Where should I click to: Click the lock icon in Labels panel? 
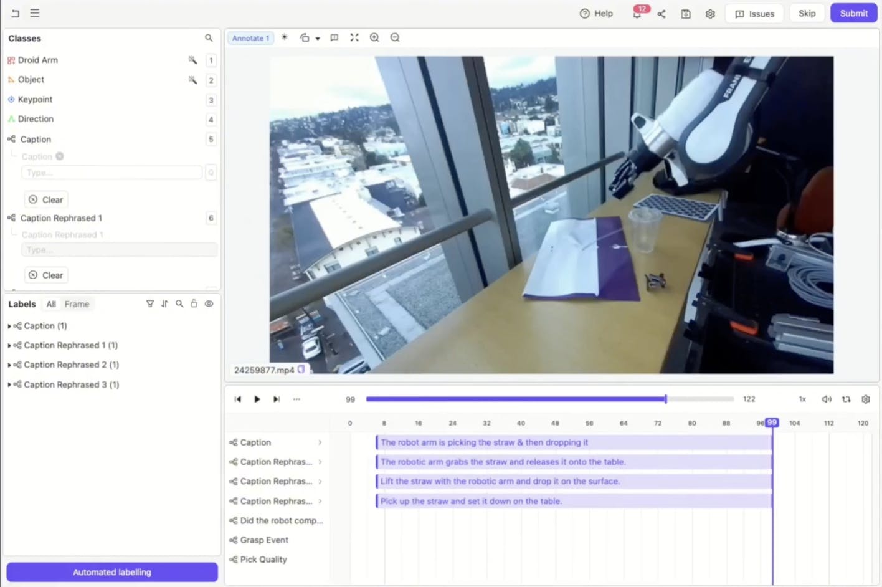click(194, 303)
